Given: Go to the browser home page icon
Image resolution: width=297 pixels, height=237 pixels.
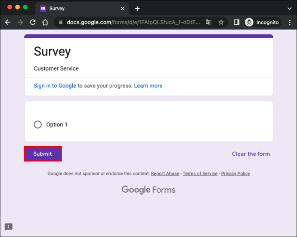Looking at the screenshot, I should pyautogui.click(x=45, y=22).
